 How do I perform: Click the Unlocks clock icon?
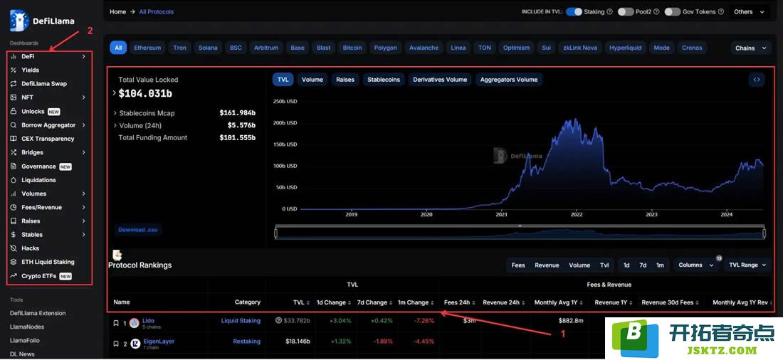pos(14,112)
